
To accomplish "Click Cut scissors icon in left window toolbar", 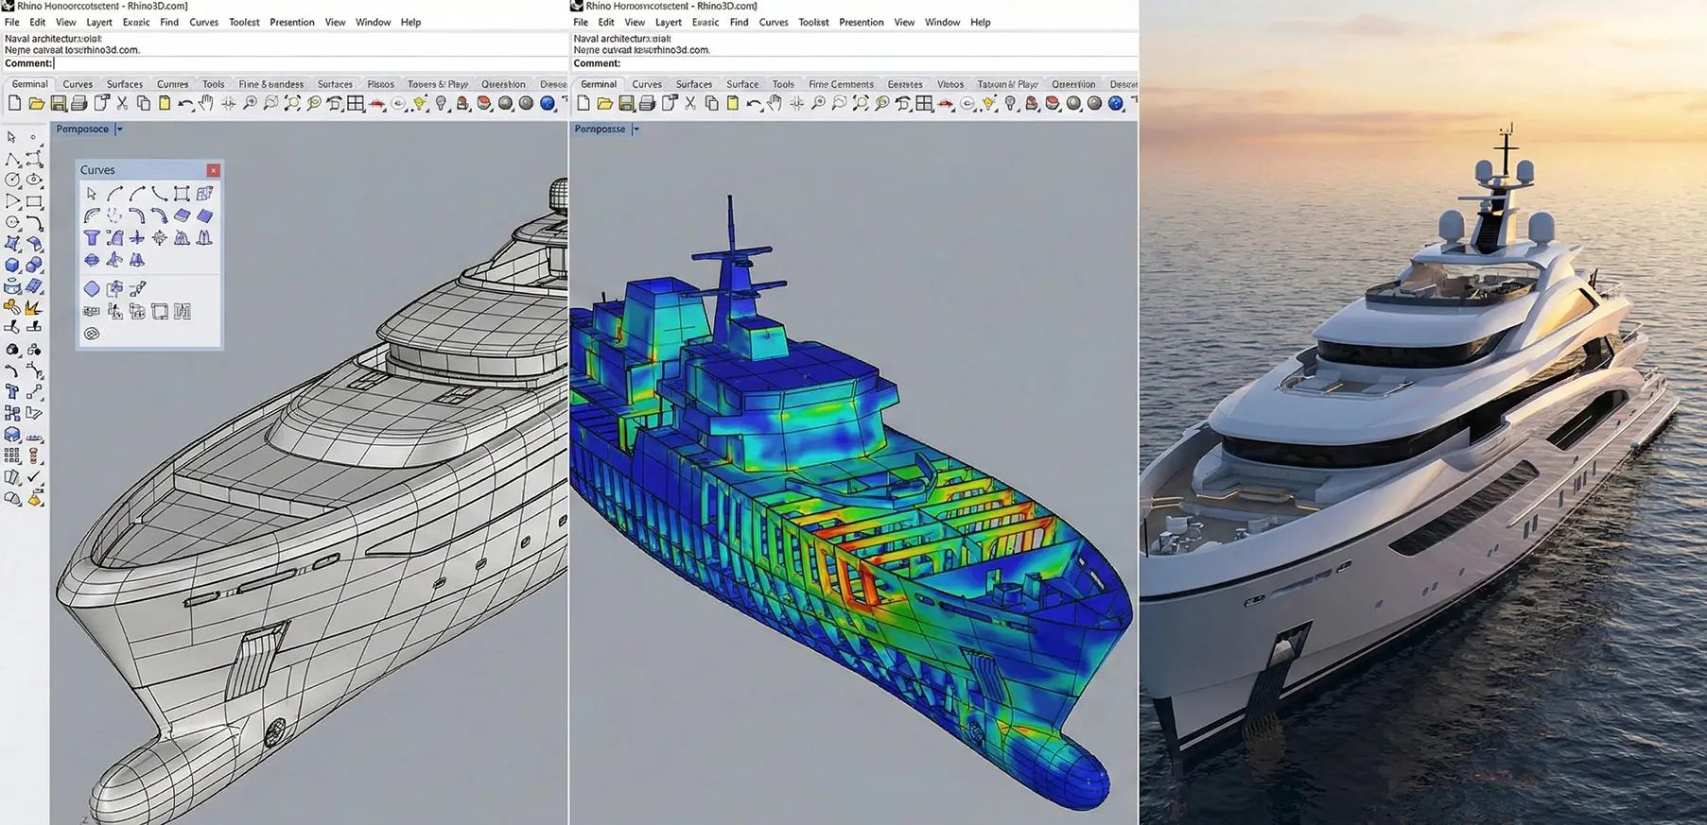I will (x=122, y=104).
